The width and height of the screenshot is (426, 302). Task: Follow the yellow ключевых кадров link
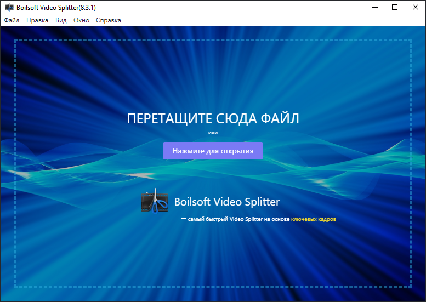click(313, 219)
